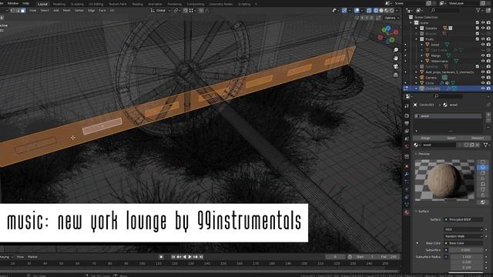Click the Base Color swatch field
Screen dimensions: 493x277
(x=464, y=243)
